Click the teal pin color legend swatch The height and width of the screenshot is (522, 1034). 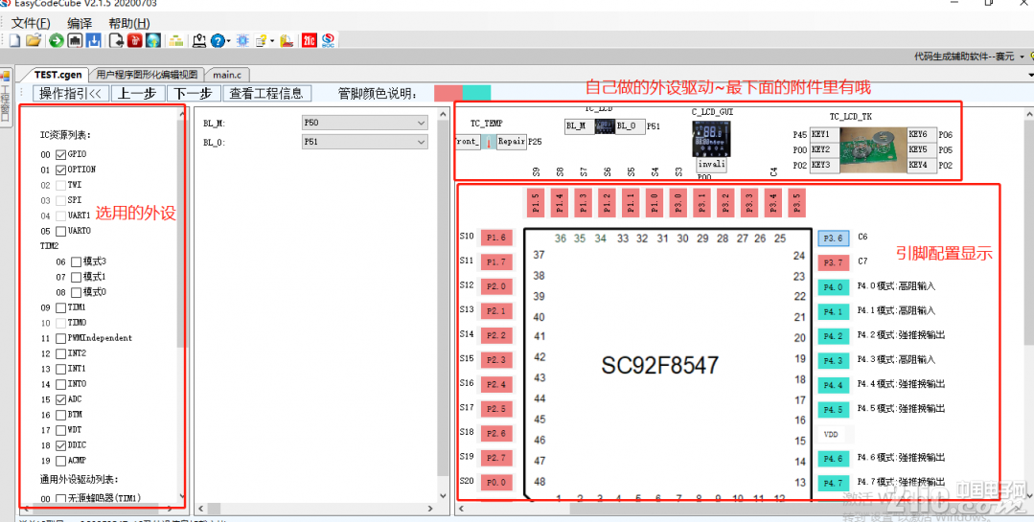(476, 93)
